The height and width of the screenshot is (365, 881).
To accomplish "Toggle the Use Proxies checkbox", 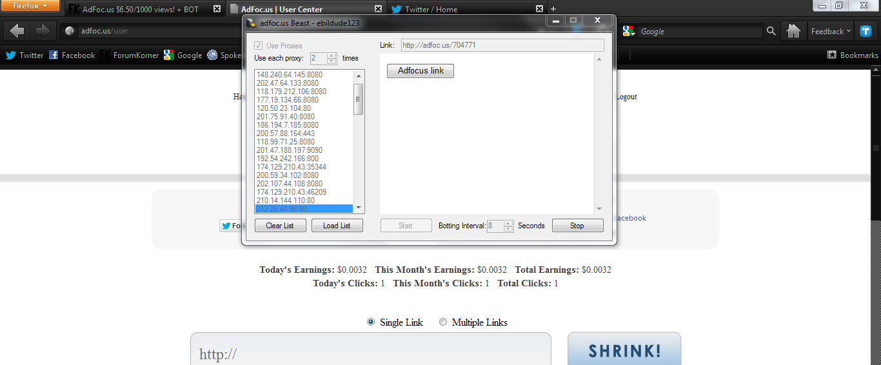I will click(259, 46).
